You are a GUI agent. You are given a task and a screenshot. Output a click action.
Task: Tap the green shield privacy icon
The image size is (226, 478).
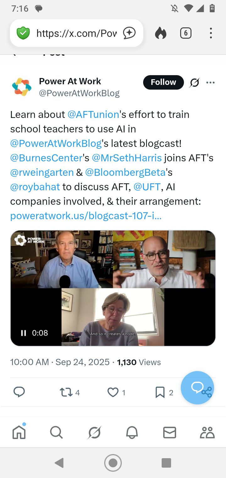23,33
